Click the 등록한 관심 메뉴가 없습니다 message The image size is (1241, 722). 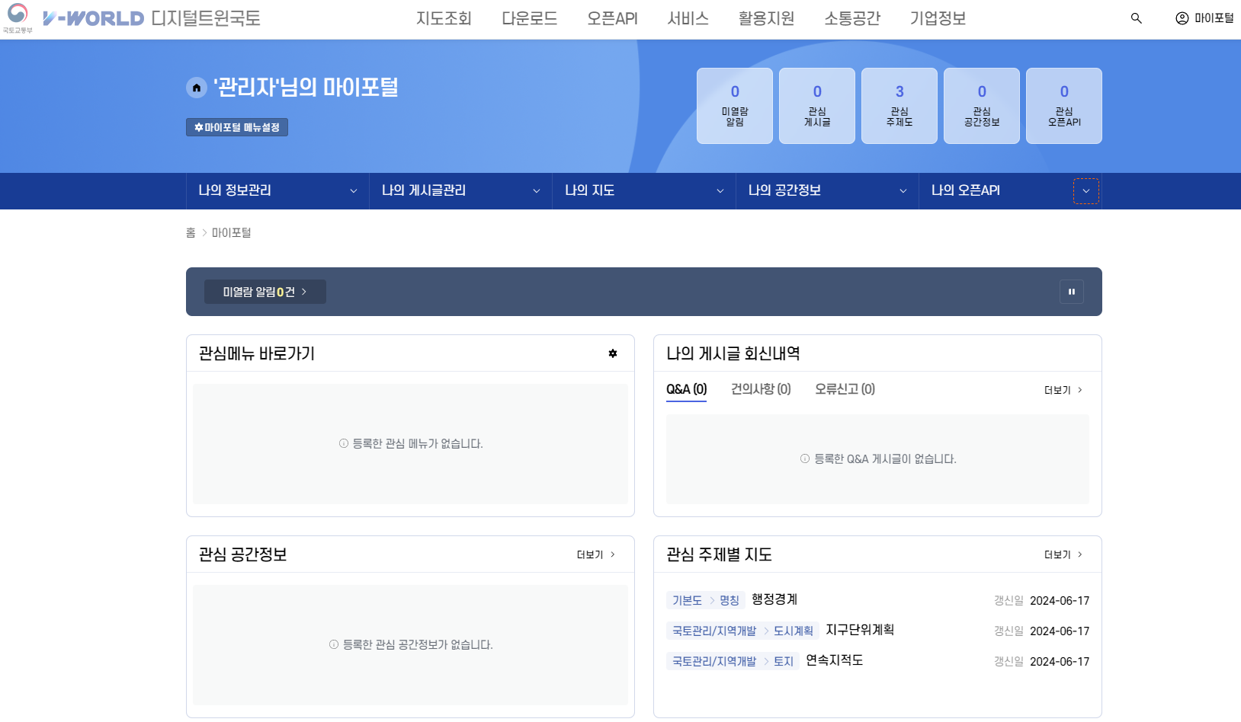[411, 443]
